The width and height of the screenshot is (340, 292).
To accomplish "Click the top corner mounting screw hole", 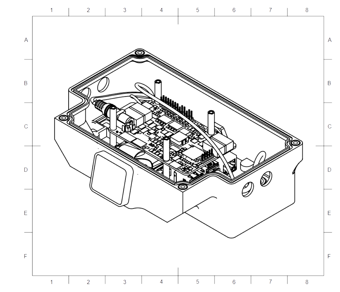I will [x=140, y=53].
